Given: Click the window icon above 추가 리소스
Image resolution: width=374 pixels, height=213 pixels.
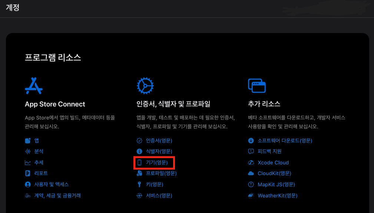Looking at the screenshot, I should 257,86.
